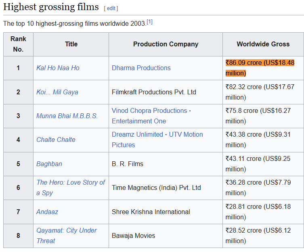Open the UTV Motion Pictures link
The height and width of the screenshot is (252, 304).
pos(157,140)
